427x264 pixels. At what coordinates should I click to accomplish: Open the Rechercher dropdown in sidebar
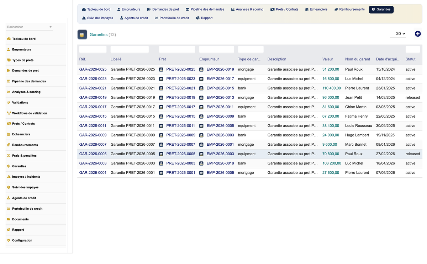point(30,27)
